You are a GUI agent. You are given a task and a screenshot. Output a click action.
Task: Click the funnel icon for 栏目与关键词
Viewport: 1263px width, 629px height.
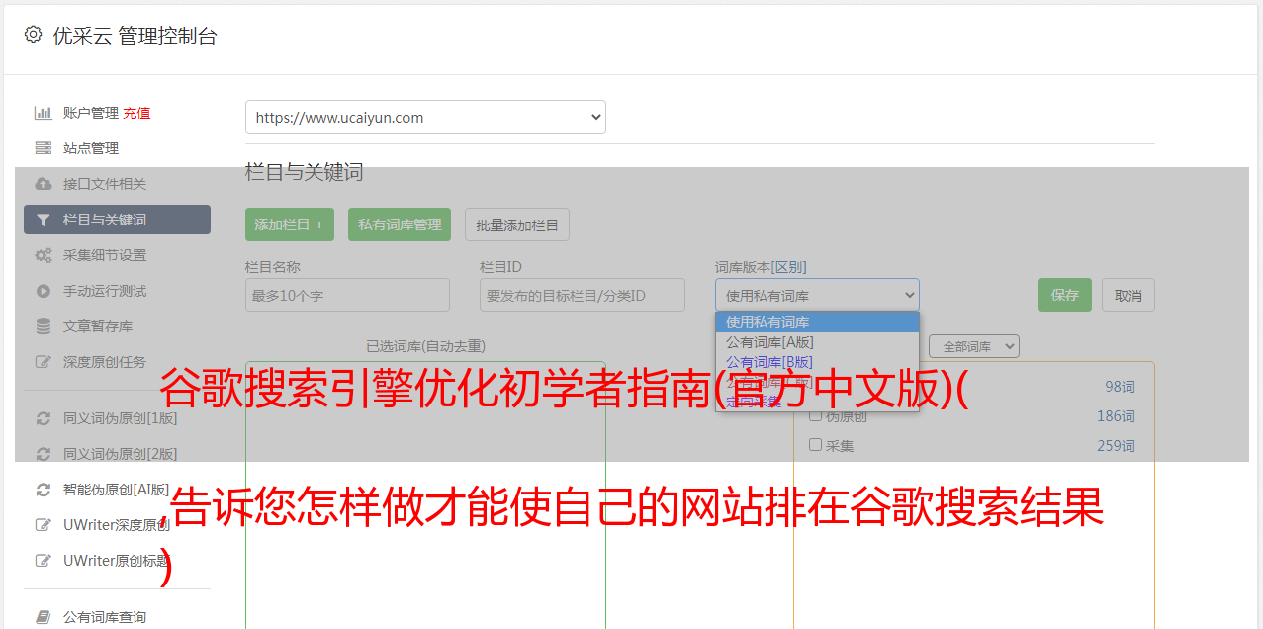click(43, 220)
